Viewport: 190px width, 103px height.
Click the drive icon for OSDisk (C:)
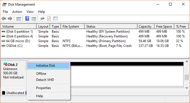3,46
